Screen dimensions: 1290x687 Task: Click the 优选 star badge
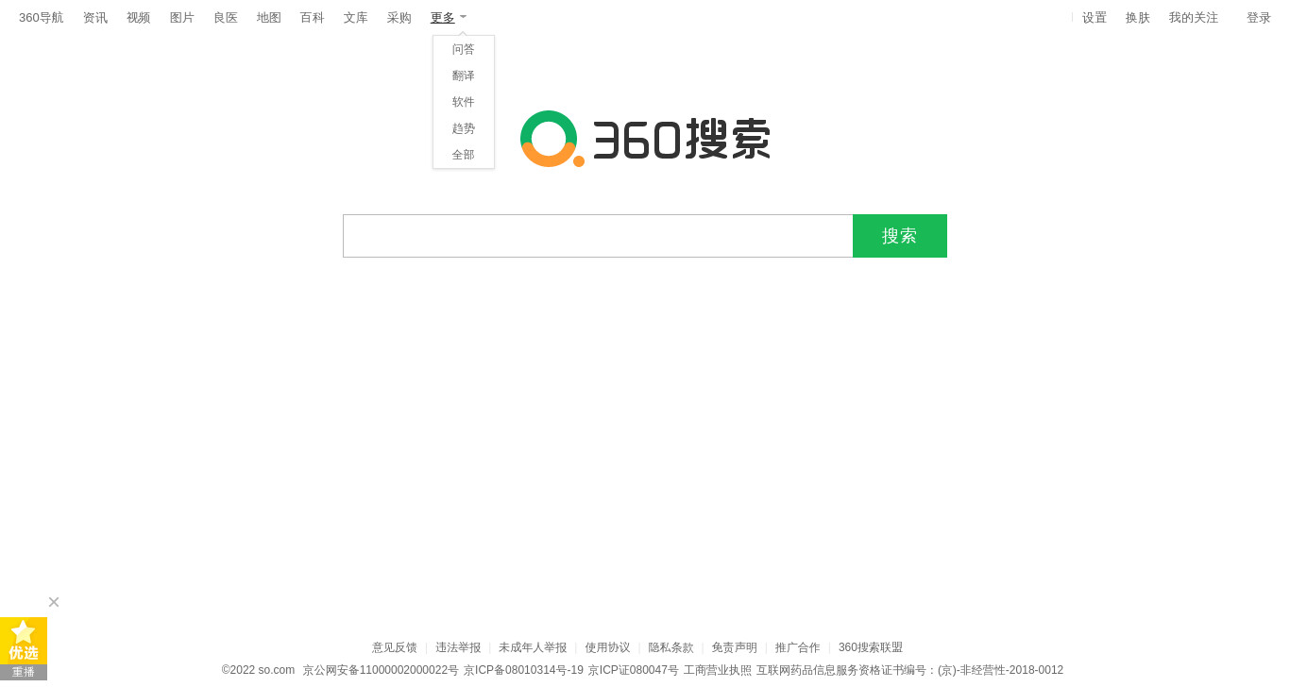point(24,641)
